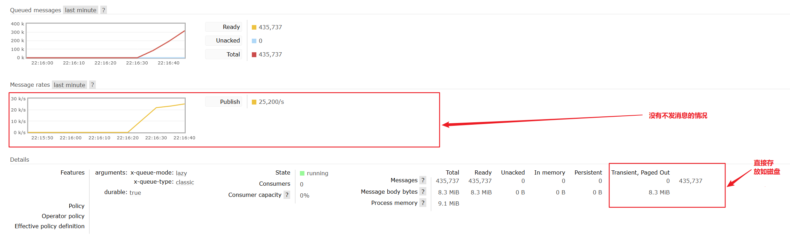Viewport: 790px width, 239px height.
Task: Collapse the Details section heading
Action: 20,160
